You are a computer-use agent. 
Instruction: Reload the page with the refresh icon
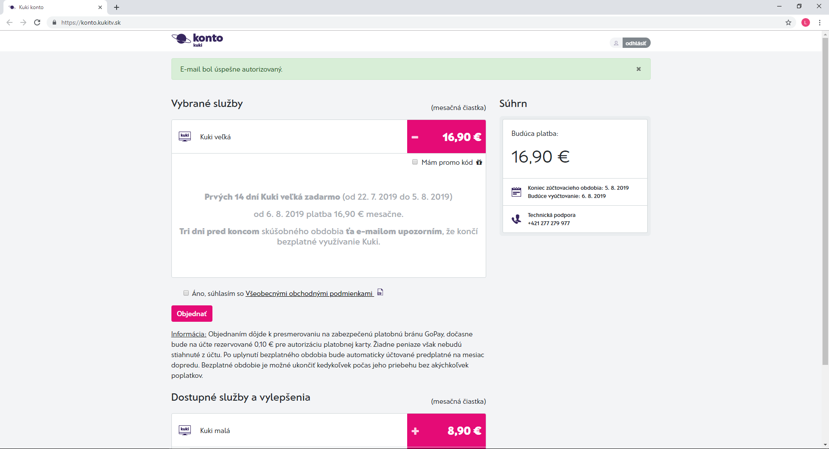point(37,22)
